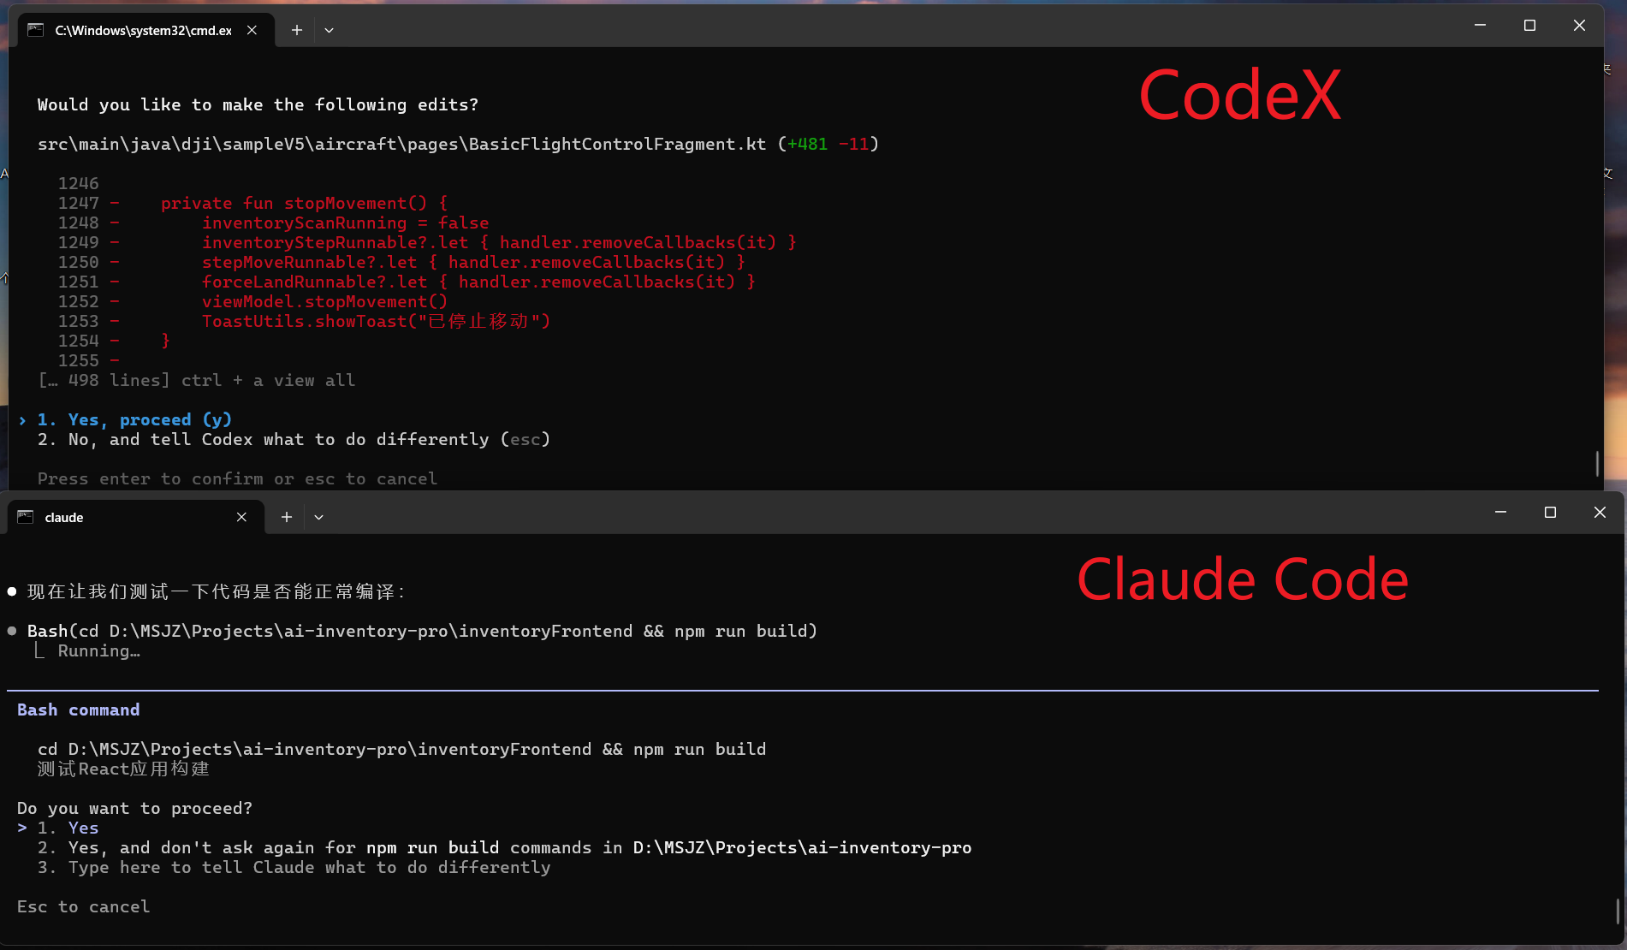Click the "现在让我们测试一下代码是否能正常编译" message
1627x950 pixels.
point(216,591)
